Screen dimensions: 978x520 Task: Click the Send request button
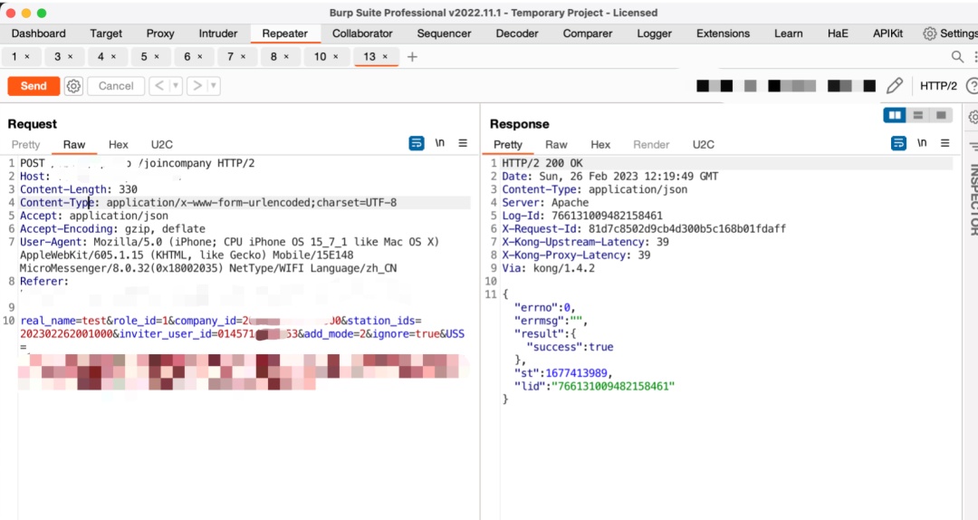tap(34, 86)
